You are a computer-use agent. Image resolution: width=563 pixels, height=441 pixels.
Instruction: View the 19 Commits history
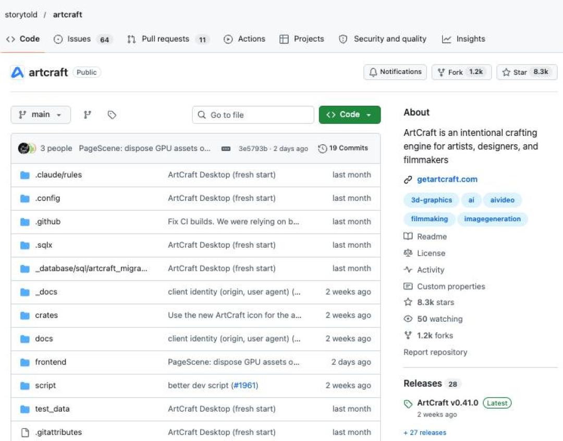point(343,148)
